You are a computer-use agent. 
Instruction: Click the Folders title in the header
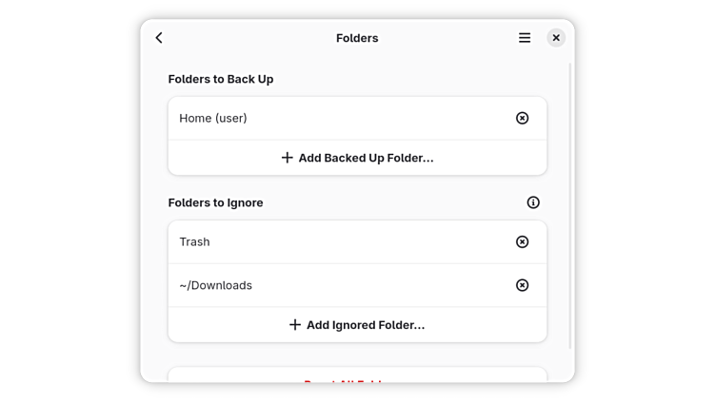pyautogui.click(x=357, y=38)
